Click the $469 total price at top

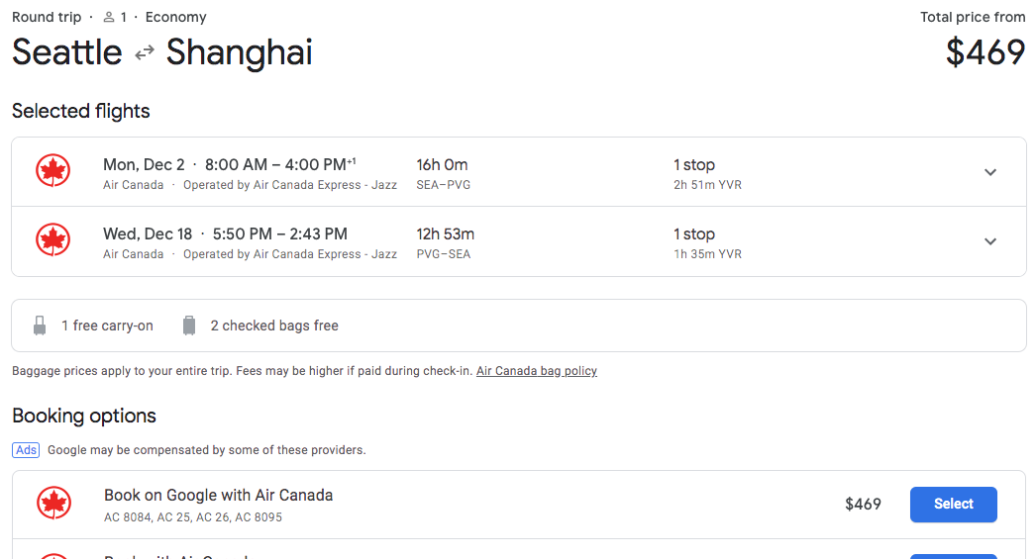click(985, 52)
